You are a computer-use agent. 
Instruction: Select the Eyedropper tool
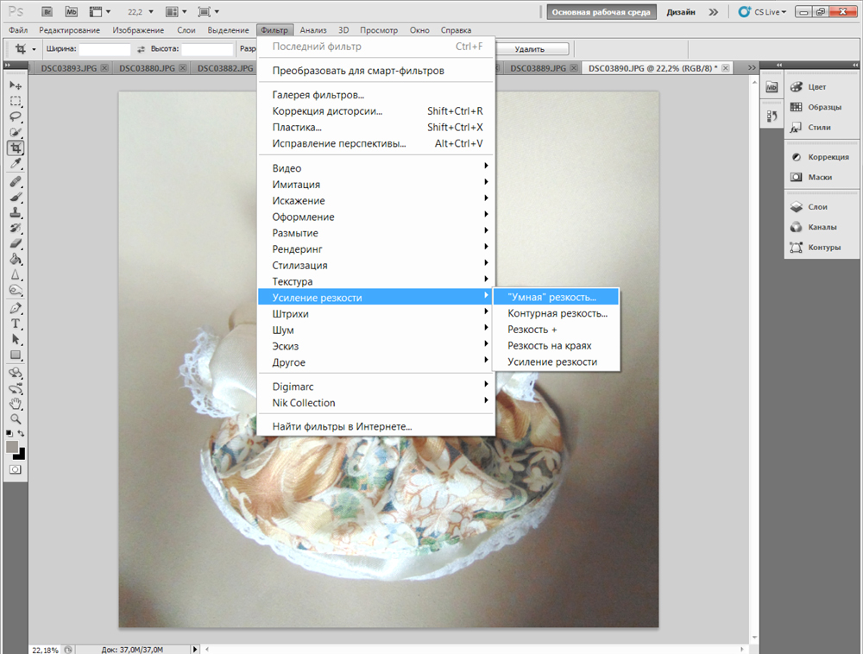pos(16,163)
